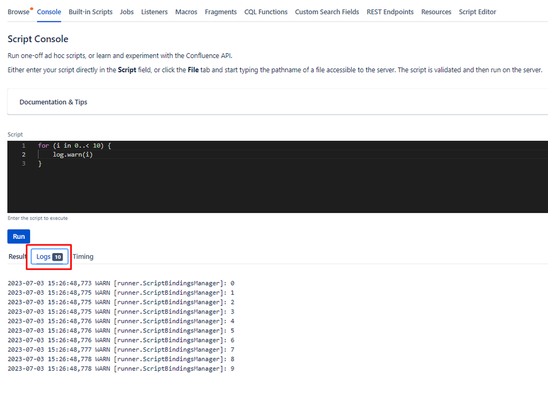The height and width of the screenshot is (407, 548).
Task: Click inside the script code editor
Action: click(278, 176)
